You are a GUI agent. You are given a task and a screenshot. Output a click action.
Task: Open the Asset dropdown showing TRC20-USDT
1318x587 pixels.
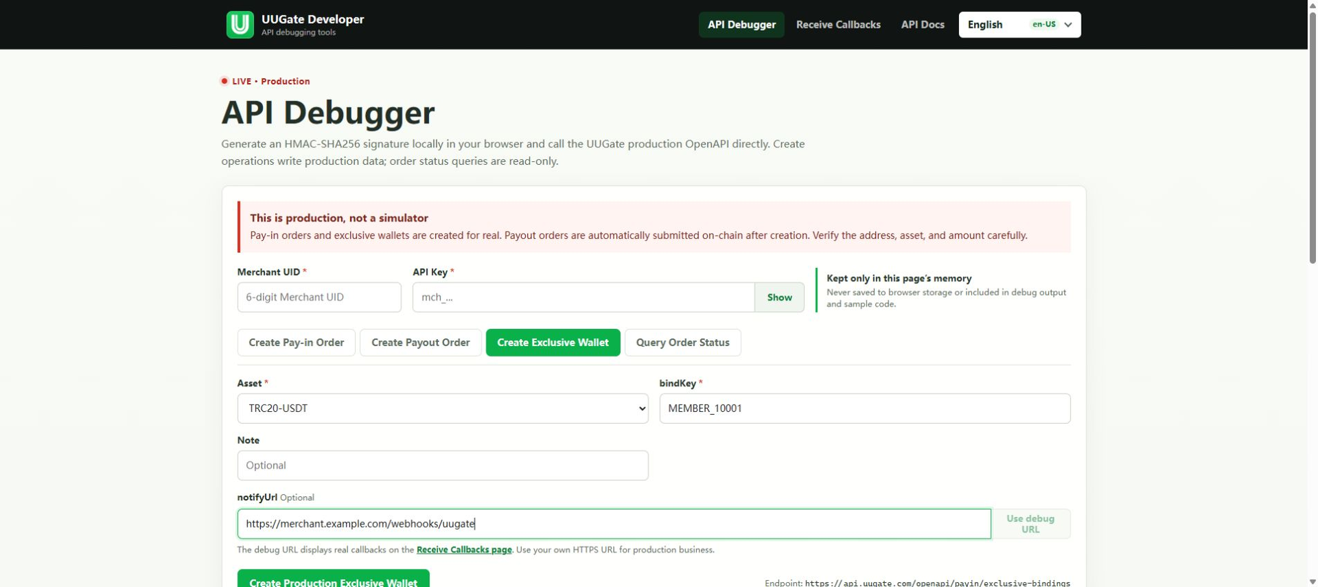tap(443, 408)
